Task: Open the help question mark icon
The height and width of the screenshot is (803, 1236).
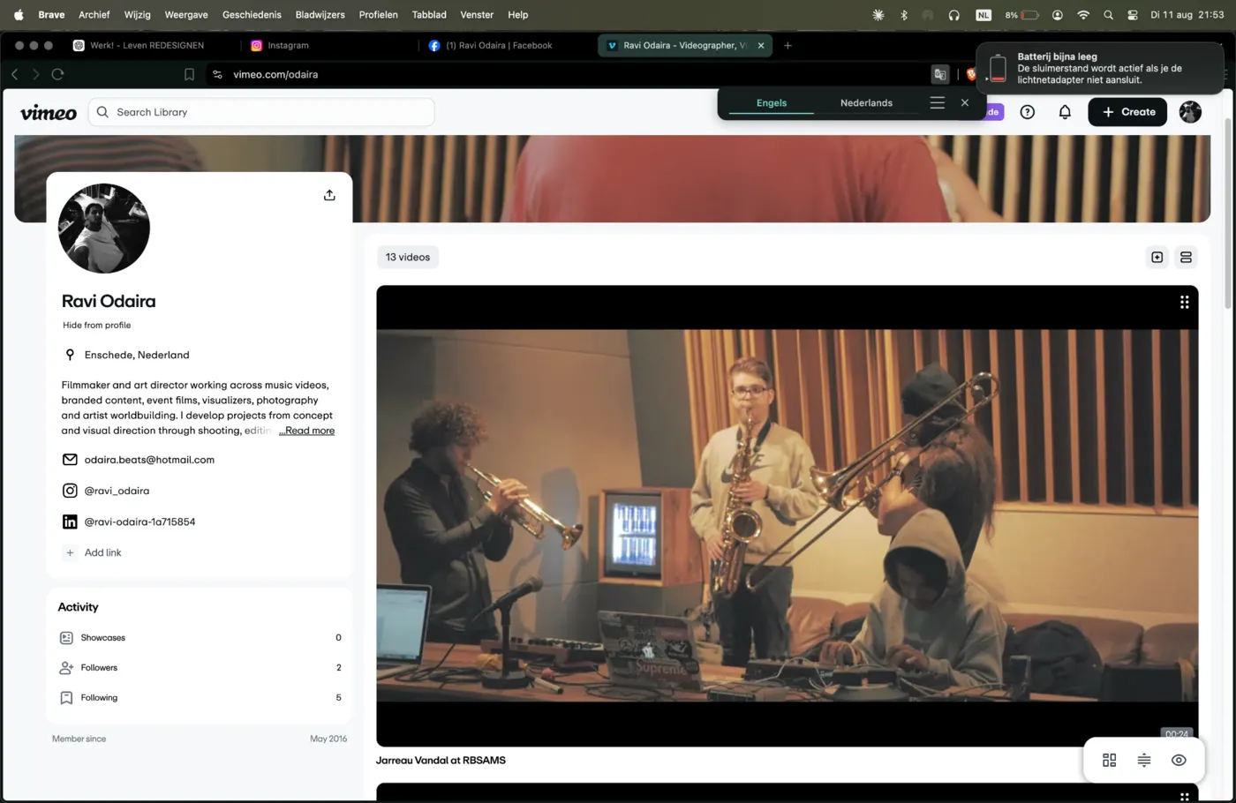Action: 1027,112
